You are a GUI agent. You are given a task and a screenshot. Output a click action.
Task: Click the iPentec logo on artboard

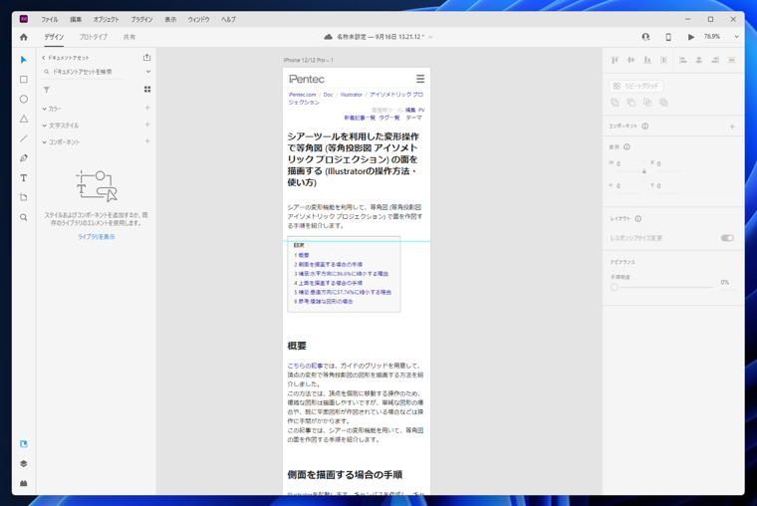[307, 79]
